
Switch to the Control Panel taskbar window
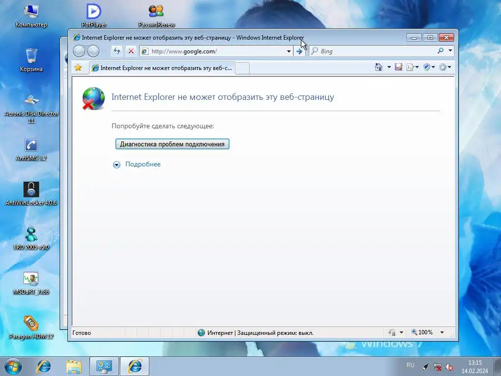point(104,366)
